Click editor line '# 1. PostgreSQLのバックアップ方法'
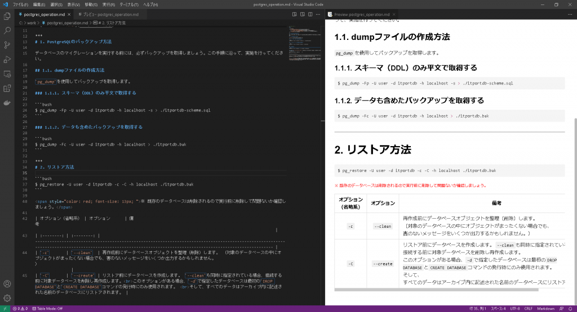This screenshot has width=577, height=312. [x=73, y=42]
